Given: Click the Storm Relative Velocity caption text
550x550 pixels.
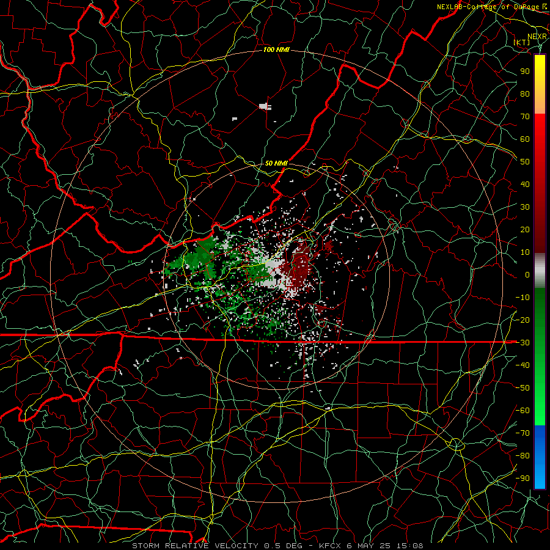Looking at the screenshot, I should coord(278,546).
